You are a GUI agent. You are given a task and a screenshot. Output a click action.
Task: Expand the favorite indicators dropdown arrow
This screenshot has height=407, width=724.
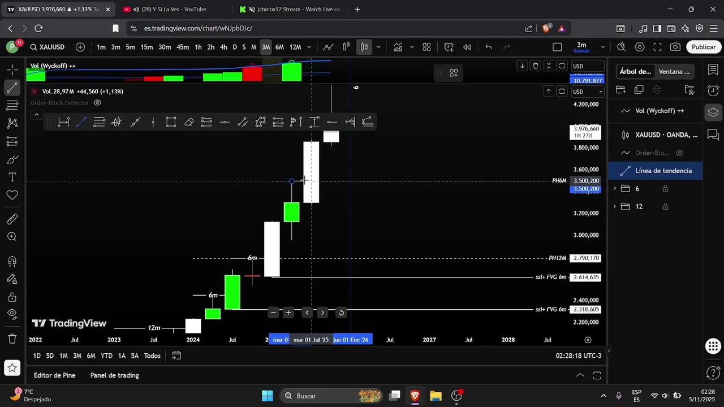(x=412, y=47)
